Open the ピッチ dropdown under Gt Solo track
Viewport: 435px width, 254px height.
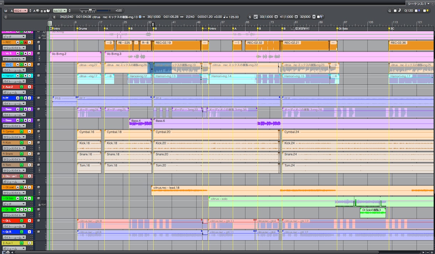pyautogui.click(x=14, y=204)
